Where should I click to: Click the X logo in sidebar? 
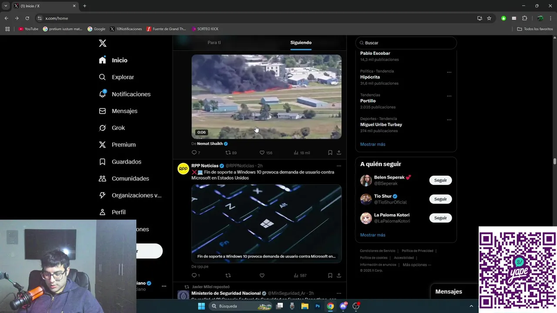pyautogui.click(x=103, y=43)
